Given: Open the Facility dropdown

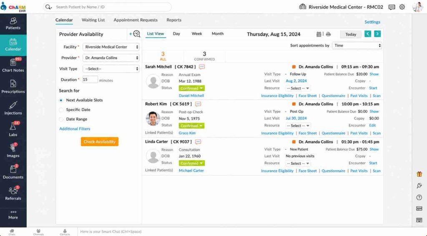Looking at the screenshot, I should 111,47.
